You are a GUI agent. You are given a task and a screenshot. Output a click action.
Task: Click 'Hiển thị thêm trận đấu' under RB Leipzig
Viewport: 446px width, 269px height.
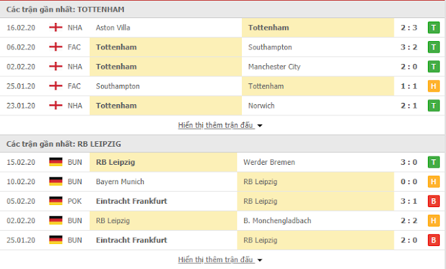pyautogui.click(x=215, y=260)
